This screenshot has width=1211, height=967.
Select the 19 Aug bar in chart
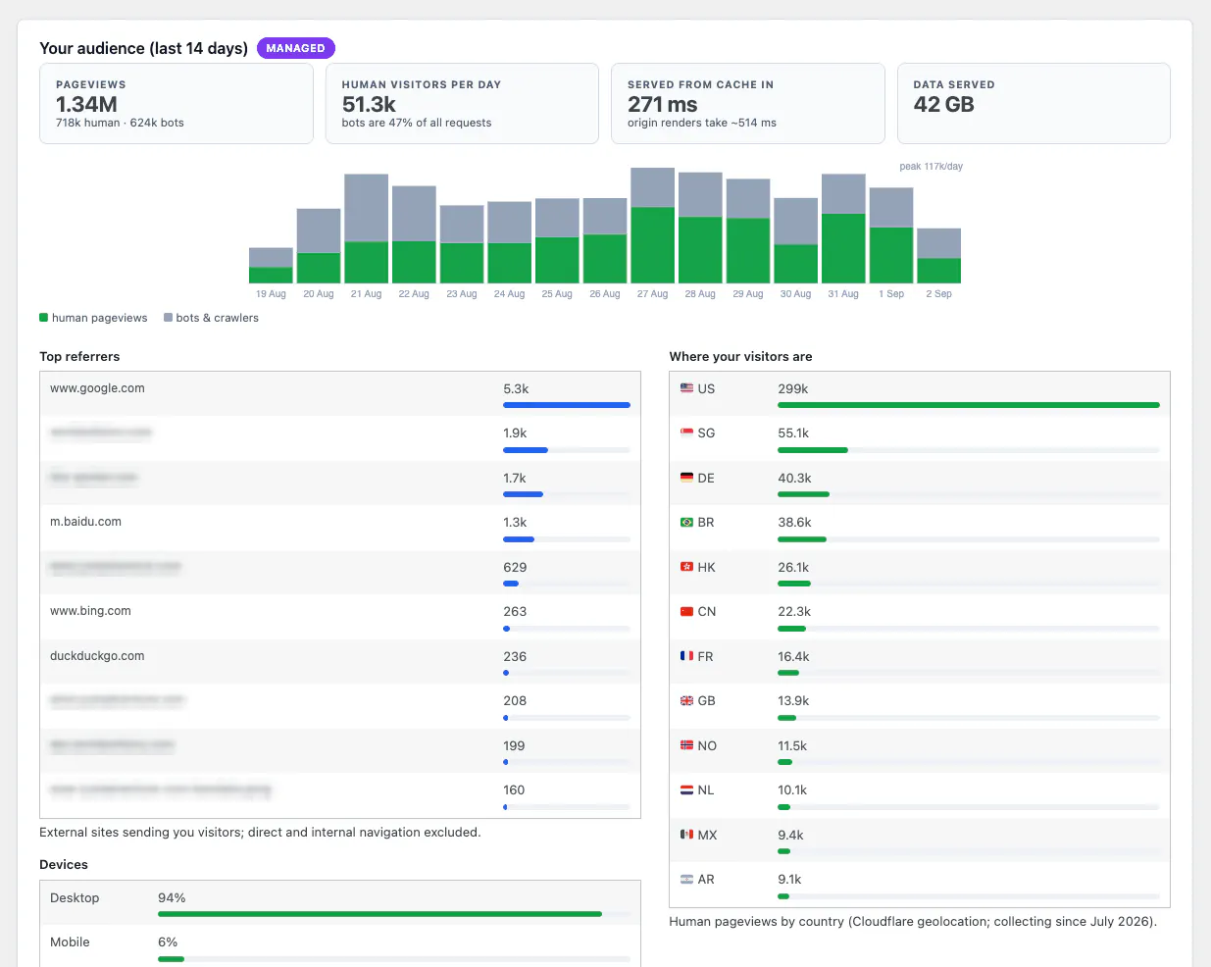(x=271, y=265)
